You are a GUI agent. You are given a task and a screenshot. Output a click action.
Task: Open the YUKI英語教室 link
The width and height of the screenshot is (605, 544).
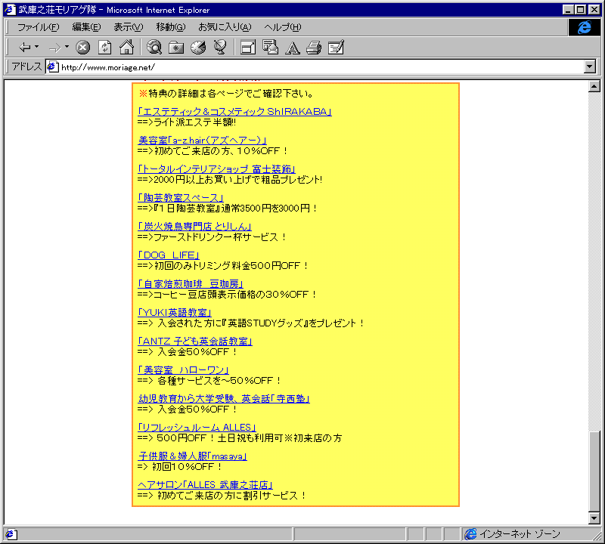tap(175, 313)
